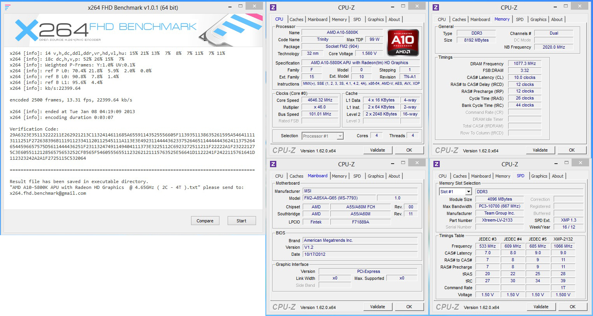The image size is (593, 316).
Task: Go to CPU tab in the CPU-Z SPD window
Action: tap(442, 176)
